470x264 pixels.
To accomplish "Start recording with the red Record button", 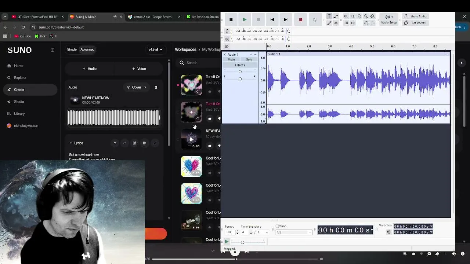I will click(x=300, y=19).
